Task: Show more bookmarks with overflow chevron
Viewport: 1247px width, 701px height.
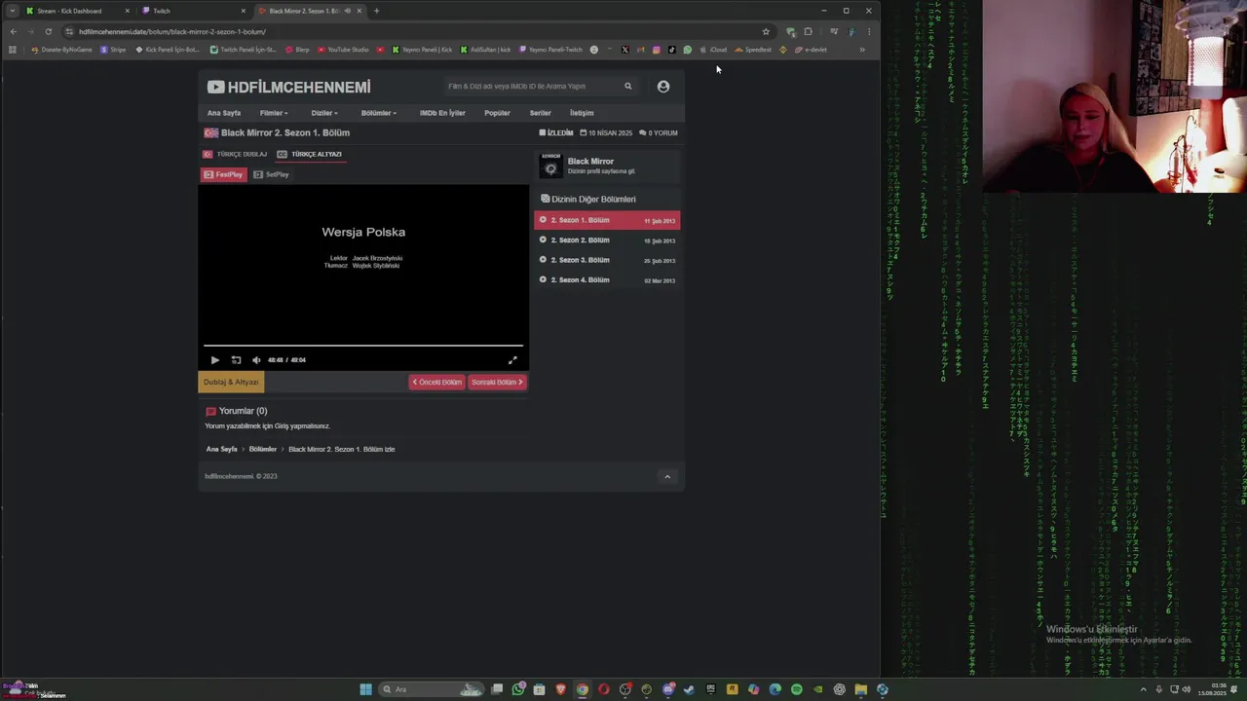Action: coord(861,50)
